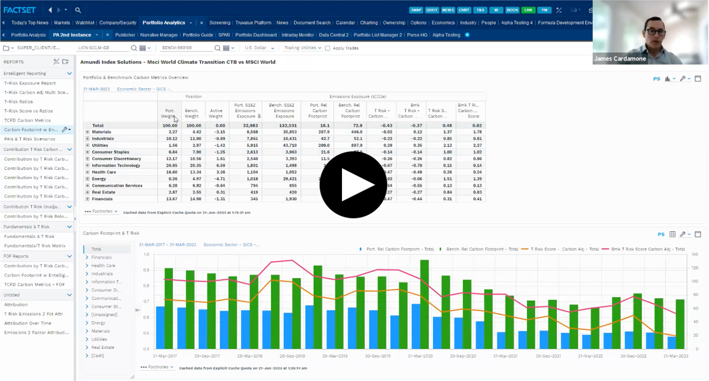Image resolution: width=709 pixels, height=381 pixels.
Task: Open the portfolio list icon beside LION:GCLM-GB
Action: click(x=144, y=48)
